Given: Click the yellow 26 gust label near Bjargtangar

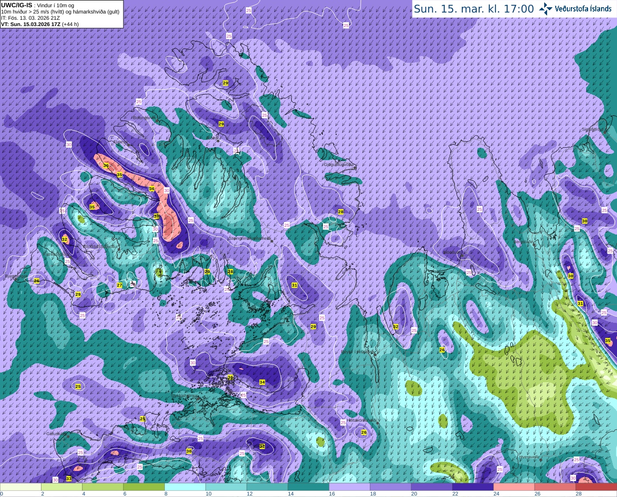Looking at the screenshot, I should 37,281.
